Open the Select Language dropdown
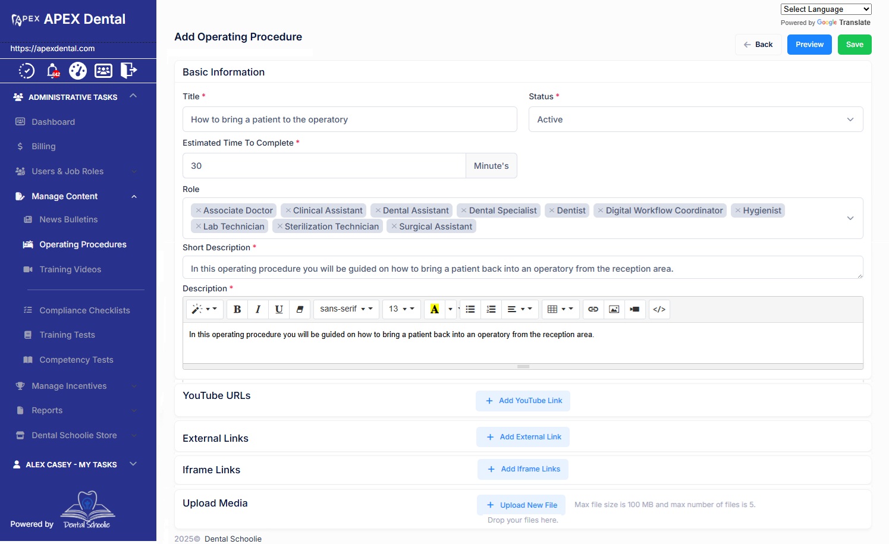This screenshot has width=889, height=544. click(826, 9)
